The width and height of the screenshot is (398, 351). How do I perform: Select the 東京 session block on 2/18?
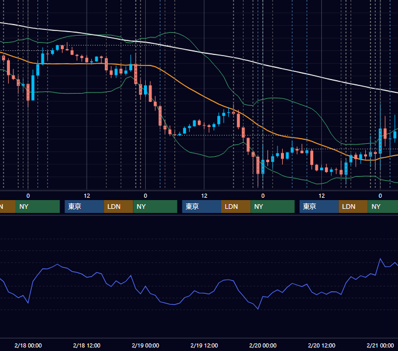point(84,207)
